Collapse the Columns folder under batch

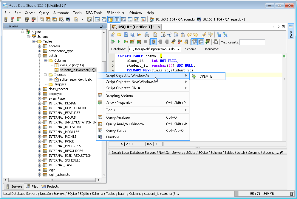[x=45, y=60]
